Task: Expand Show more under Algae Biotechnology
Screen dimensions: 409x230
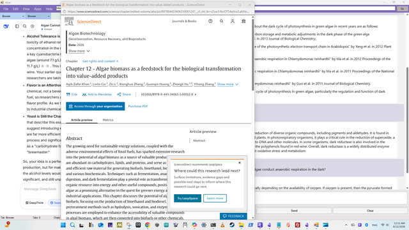Action: click(x=79, y=51)
